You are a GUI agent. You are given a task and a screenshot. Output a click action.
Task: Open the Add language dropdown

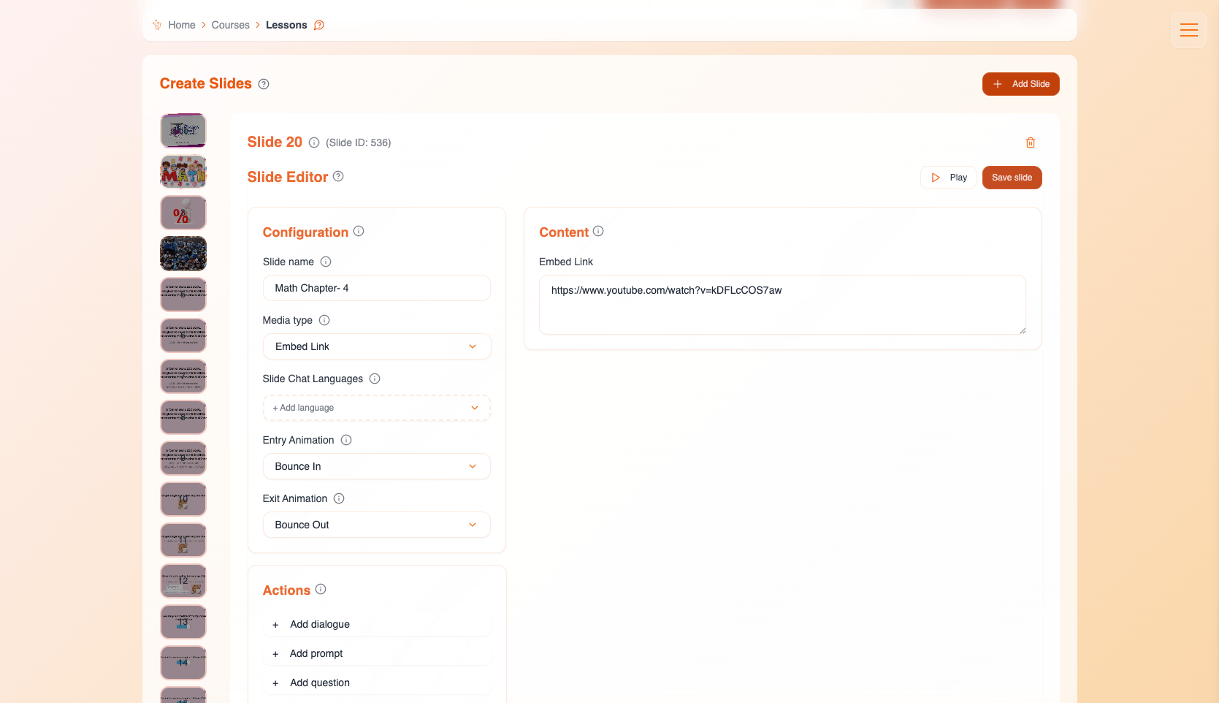[x=377, y=408]
